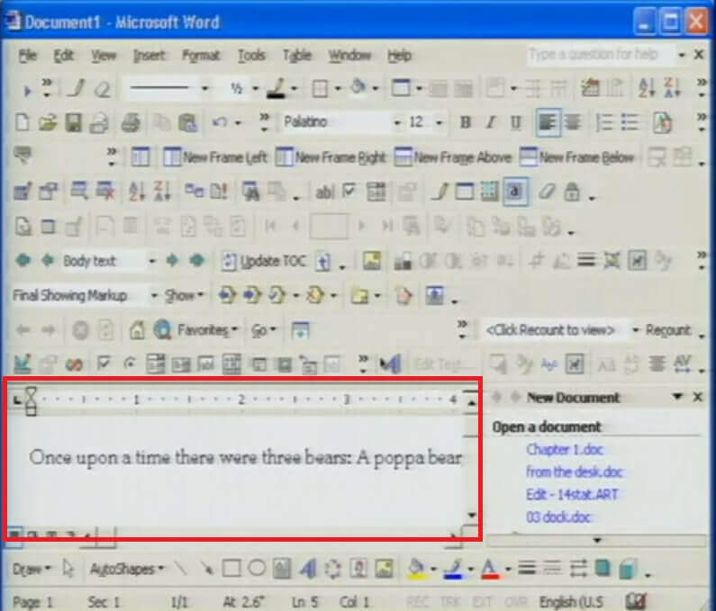The height and width of the screenshot is (611, 716).
Task: Click the Select Objects pointer icon
Action: [68, 569]
